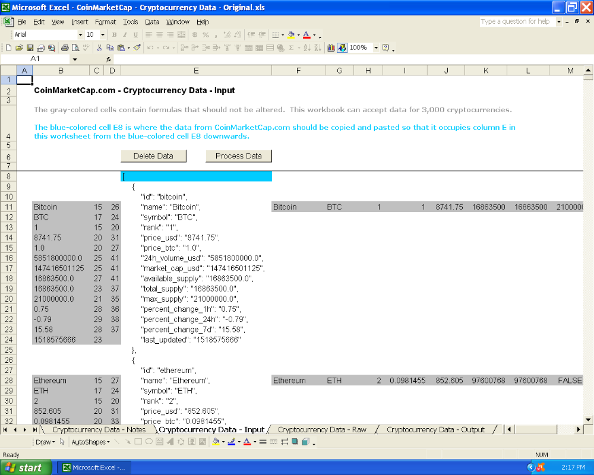
Task: Click the Chart Wizard icon
Action: coord(331,47)
